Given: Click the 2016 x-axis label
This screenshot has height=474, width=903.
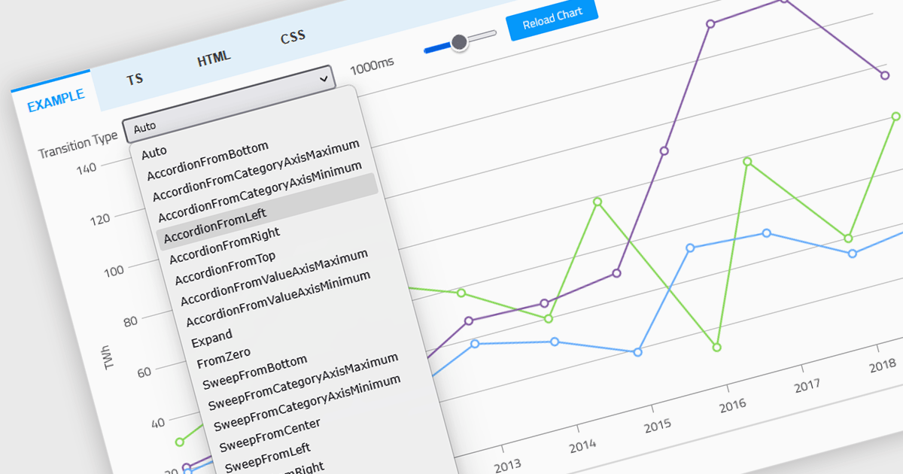Looking at the screenshot, I should click(x=731, y=405).
